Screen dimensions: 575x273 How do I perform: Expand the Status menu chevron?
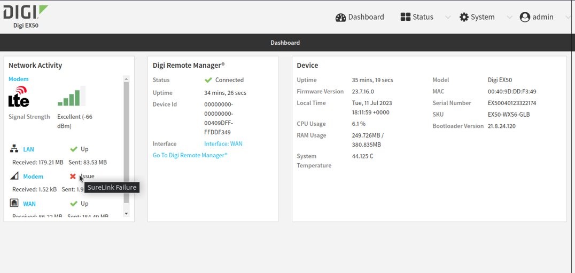[447, 17]
